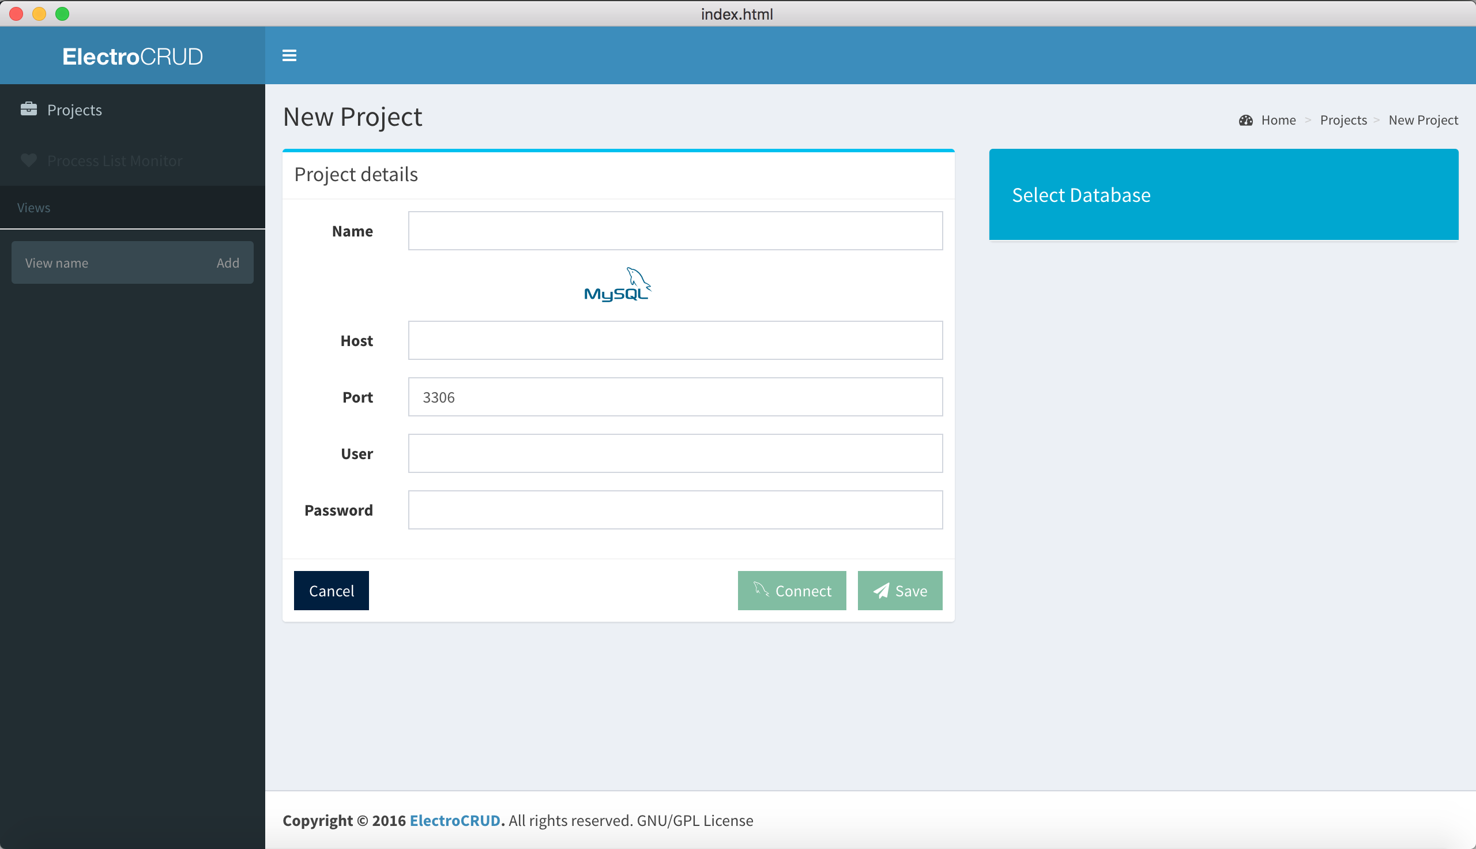The image size is (1476, 849).
Task: Click the Projects briefcase icon
Action: pyautogui.click(x=29, y=109)
